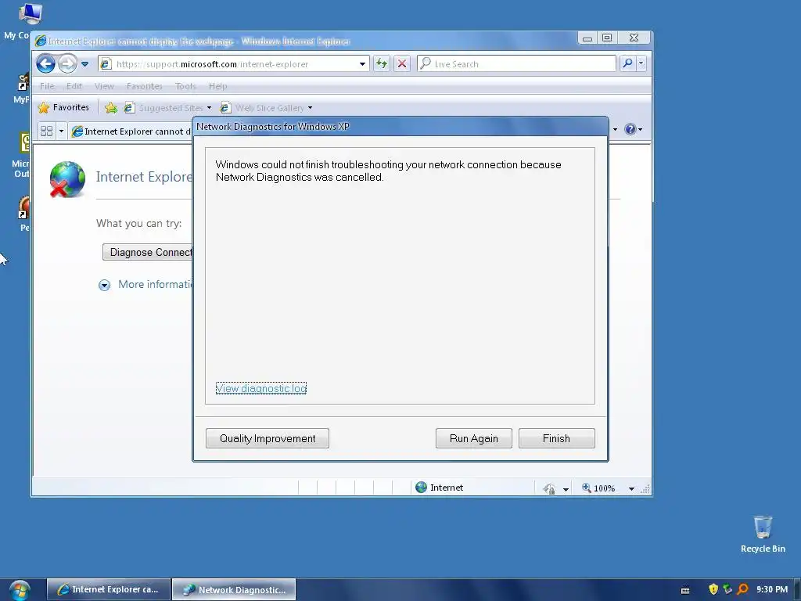Open the tab list dropdown arrow
Viewport: 801px width, 601px height.
pos(61,131)
